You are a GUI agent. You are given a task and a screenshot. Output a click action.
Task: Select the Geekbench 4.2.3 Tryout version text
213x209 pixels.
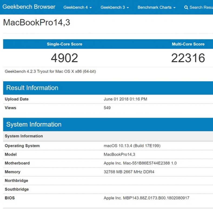click(x=50, y=71)
